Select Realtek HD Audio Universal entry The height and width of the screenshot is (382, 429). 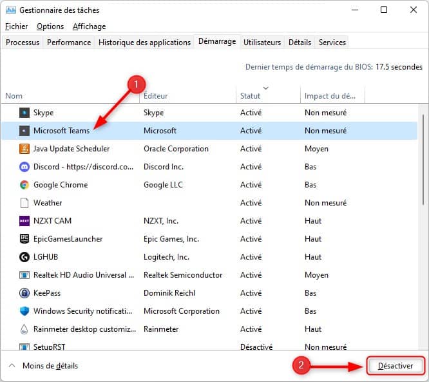pyautogui.click(x=84, y=275)
